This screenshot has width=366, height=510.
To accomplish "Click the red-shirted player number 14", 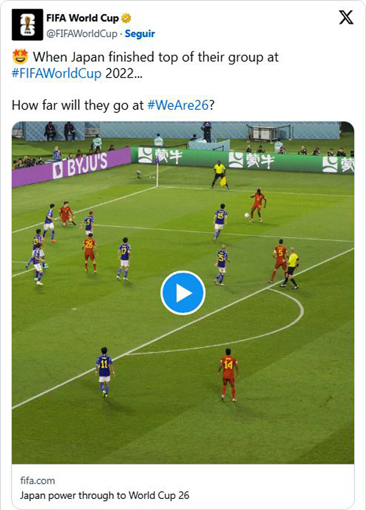I will pos(229,375).
